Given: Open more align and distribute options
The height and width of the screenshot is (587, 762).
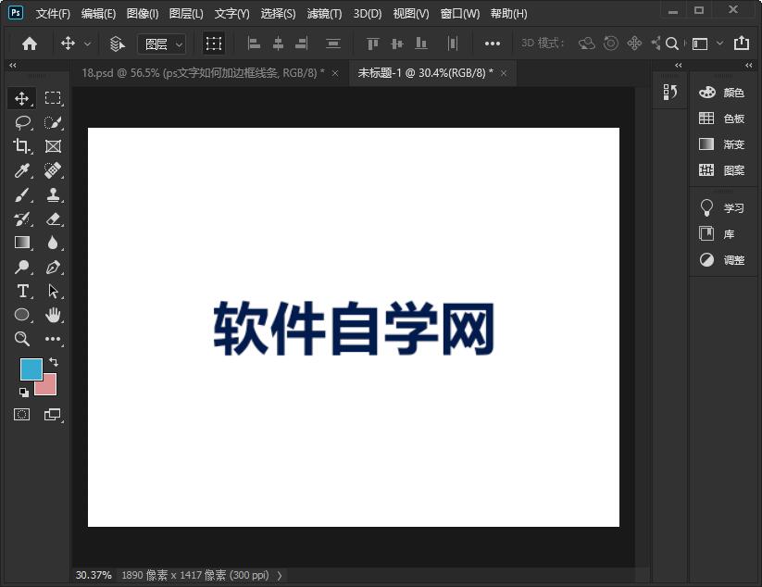Looking at the screenshot, I should (493, 44).
